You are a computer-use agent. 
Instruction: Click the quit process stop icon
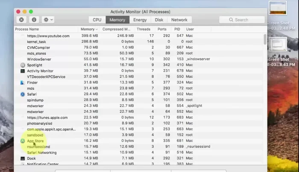click(x=21, y=20)
